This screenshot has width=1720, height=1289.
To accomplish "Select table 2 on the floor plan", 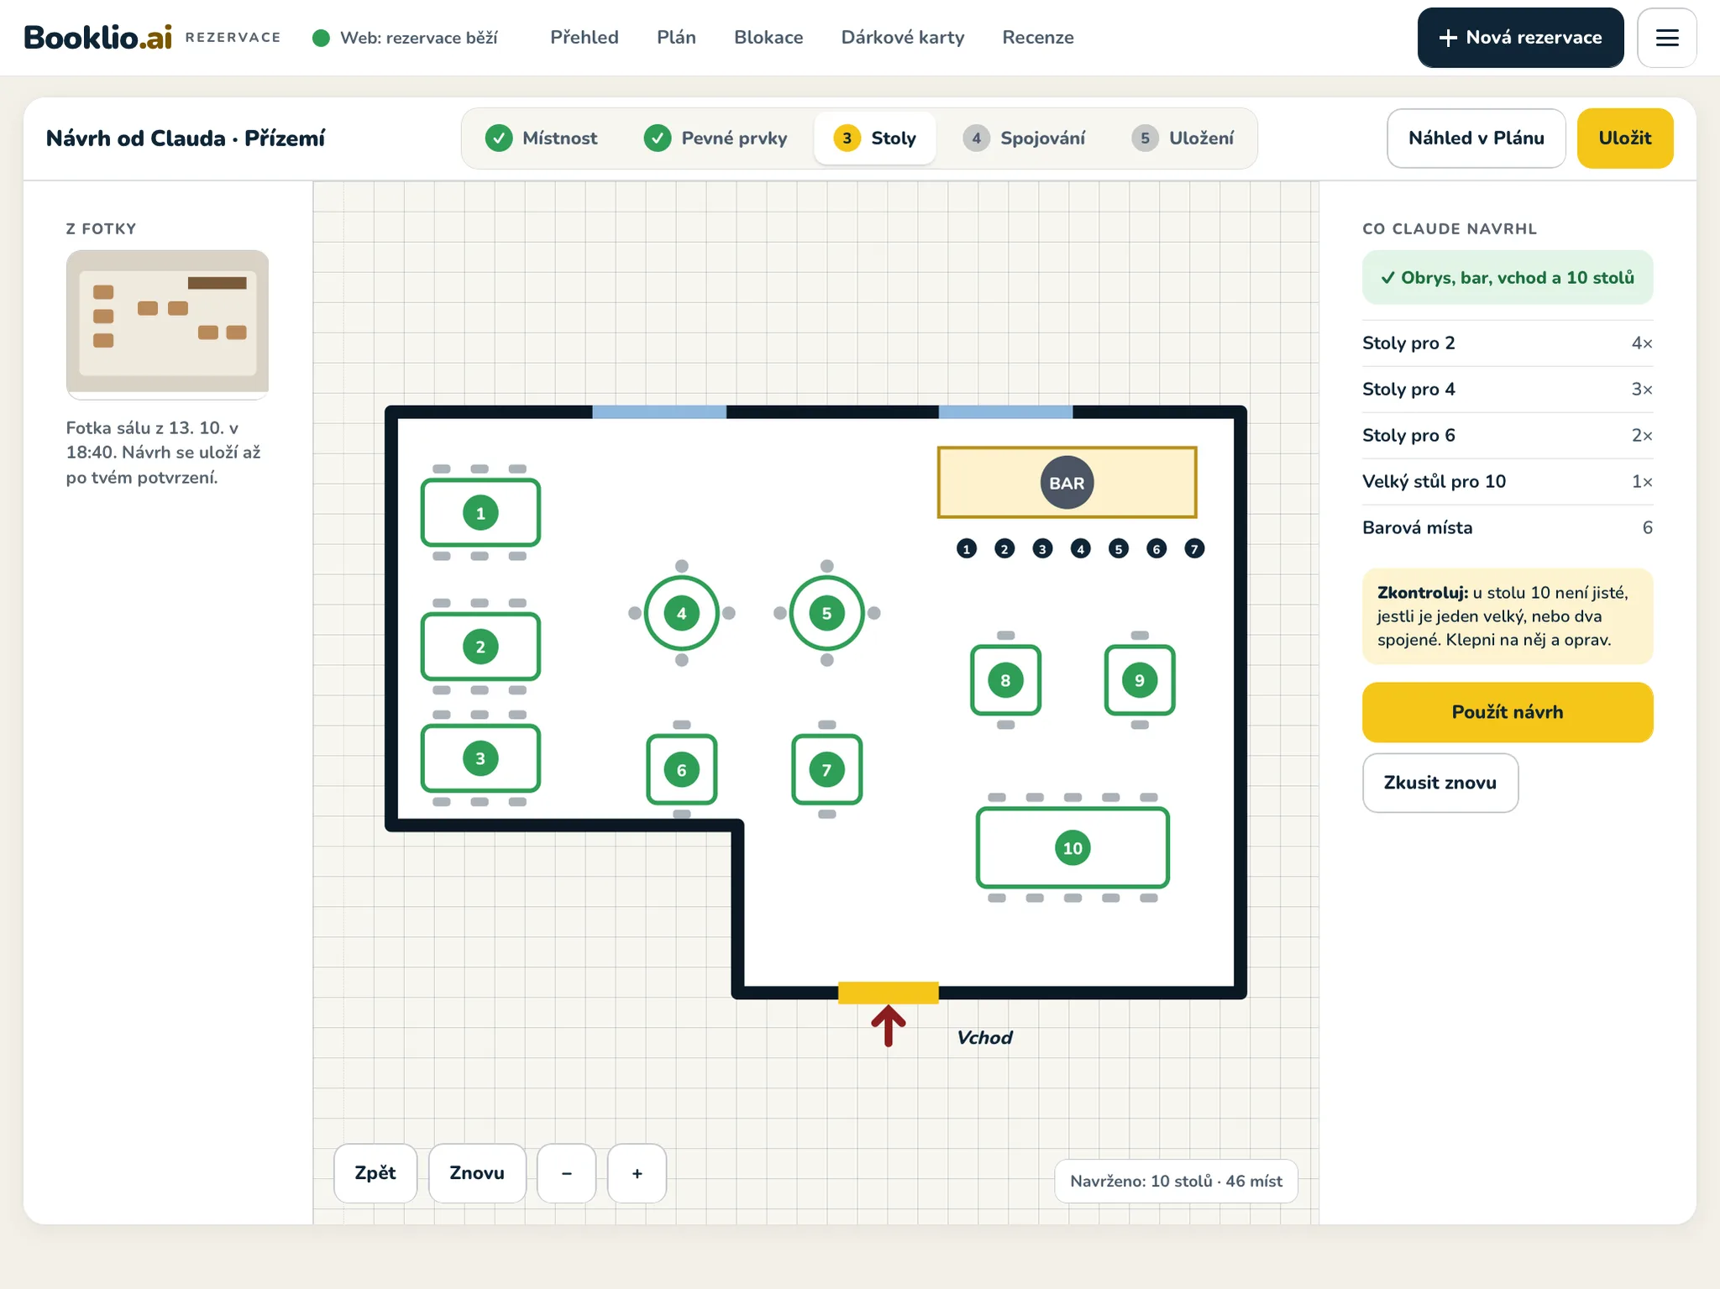I will click(x=480, y=647).
